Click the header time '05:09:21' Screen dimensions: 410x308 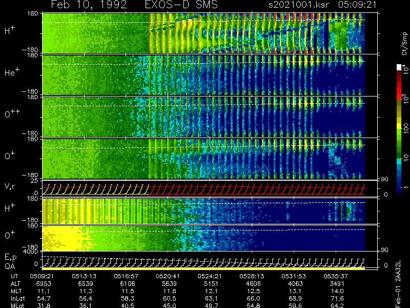357,5
